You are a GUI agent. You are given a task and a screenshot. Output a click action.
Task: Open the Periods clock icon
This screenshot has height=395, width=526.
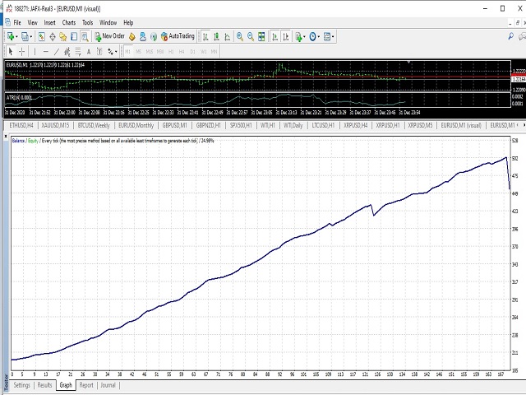(x=312, y=36)
